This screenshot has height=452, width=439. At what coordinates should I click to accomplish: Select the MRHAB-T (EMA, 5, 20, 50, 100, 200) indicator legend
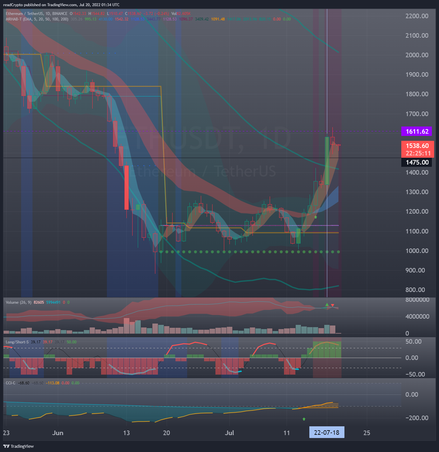click(37, 19)
